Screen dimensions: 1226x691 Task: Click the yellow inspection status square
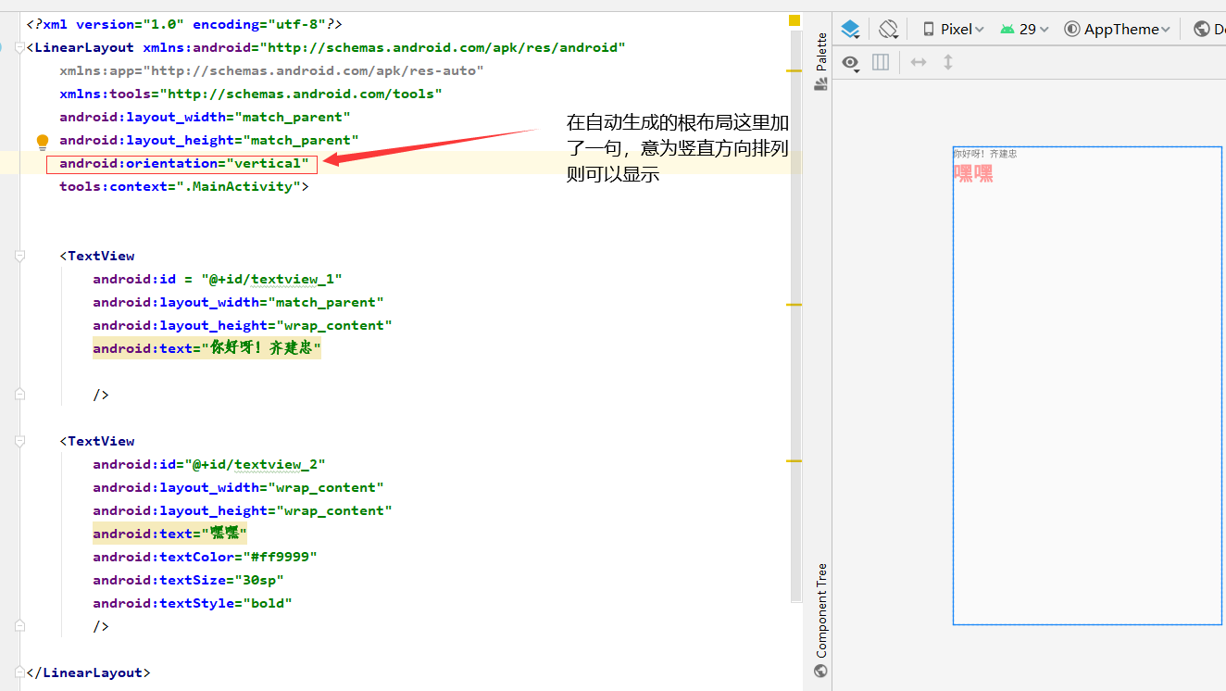pos(794,19)
